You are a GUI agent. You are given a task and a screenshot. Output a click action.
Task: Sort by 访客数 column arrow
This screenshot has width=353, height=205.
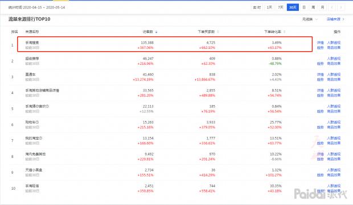(156, 32)
